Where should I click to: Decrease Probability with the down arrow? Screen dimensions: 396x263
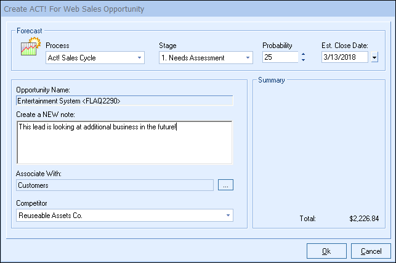pos(304,60)
